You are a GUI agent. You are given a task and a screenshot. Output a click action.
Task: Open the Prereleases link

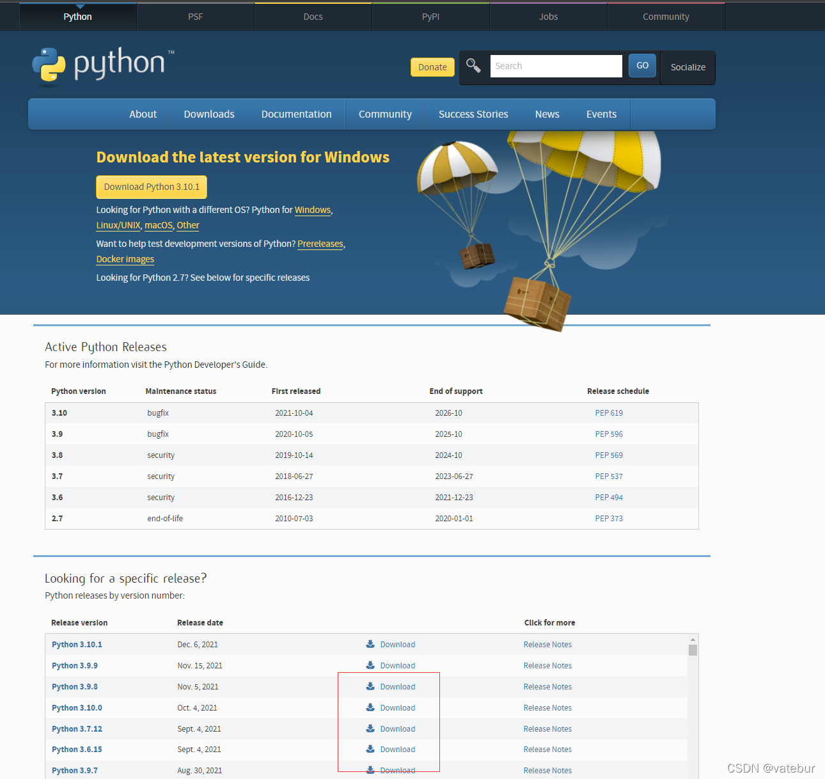point(320,244)
